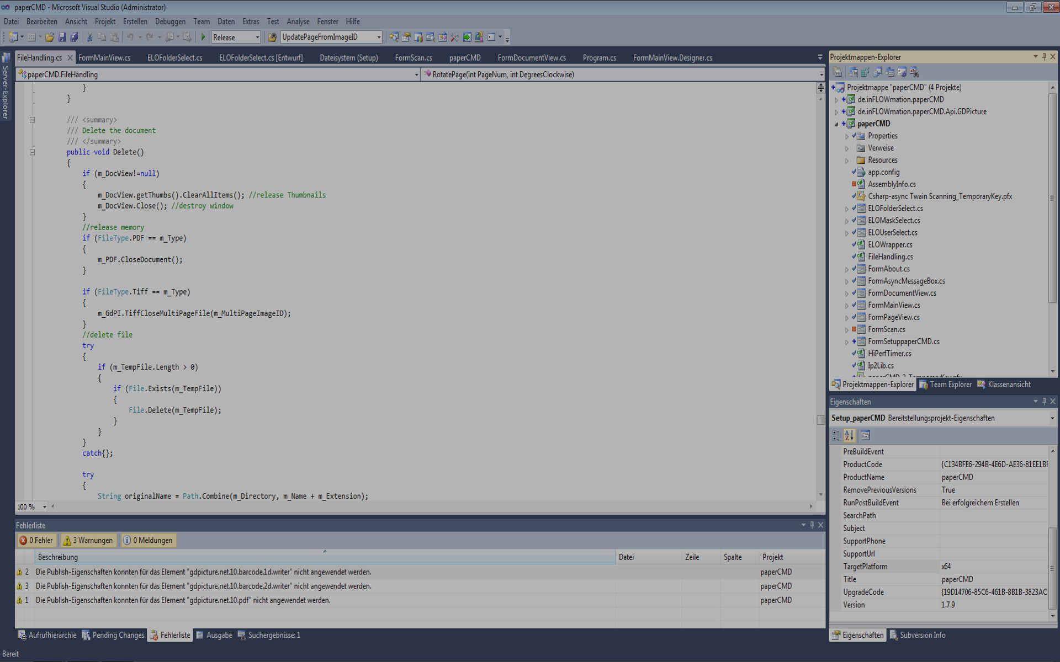Click the Open File folder icon

(x=49, y=37)
